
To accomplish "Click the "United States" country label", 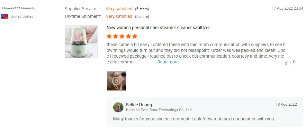I will (22, 16).
